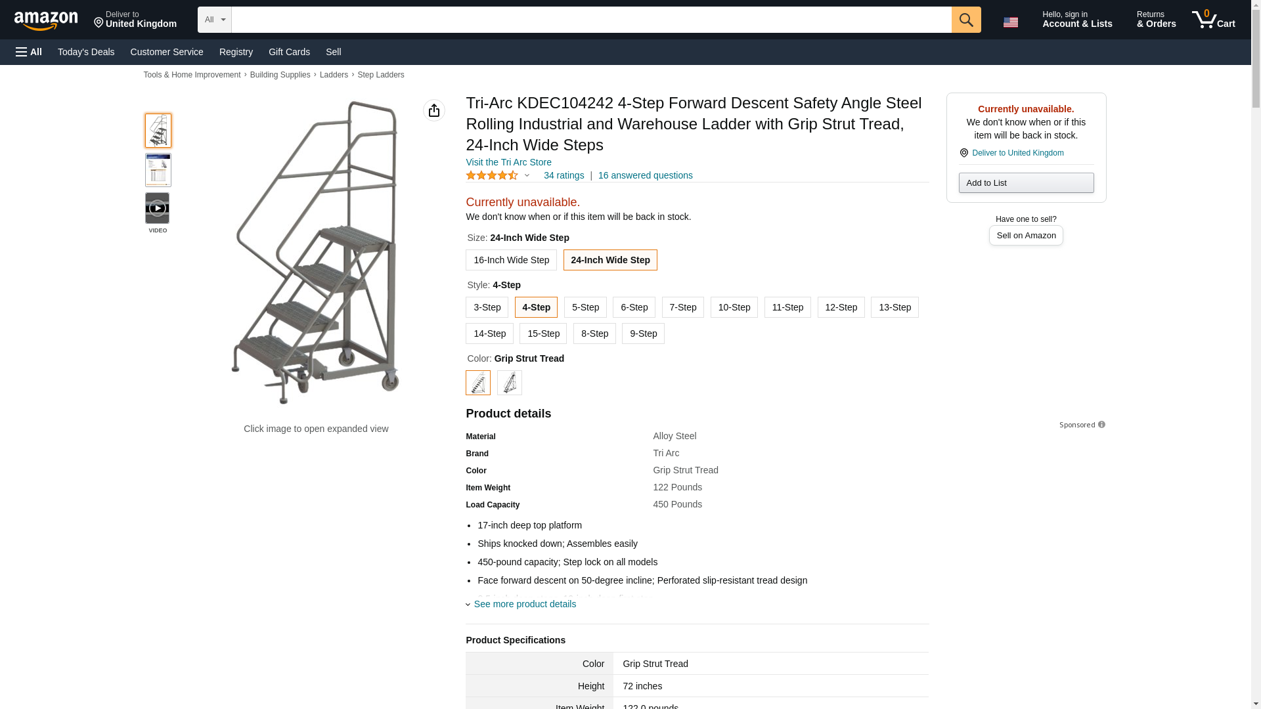Viewport: 1261px width, 709px height.
Task: Click the US flag language icon
Action: (x=1011, y=22)
